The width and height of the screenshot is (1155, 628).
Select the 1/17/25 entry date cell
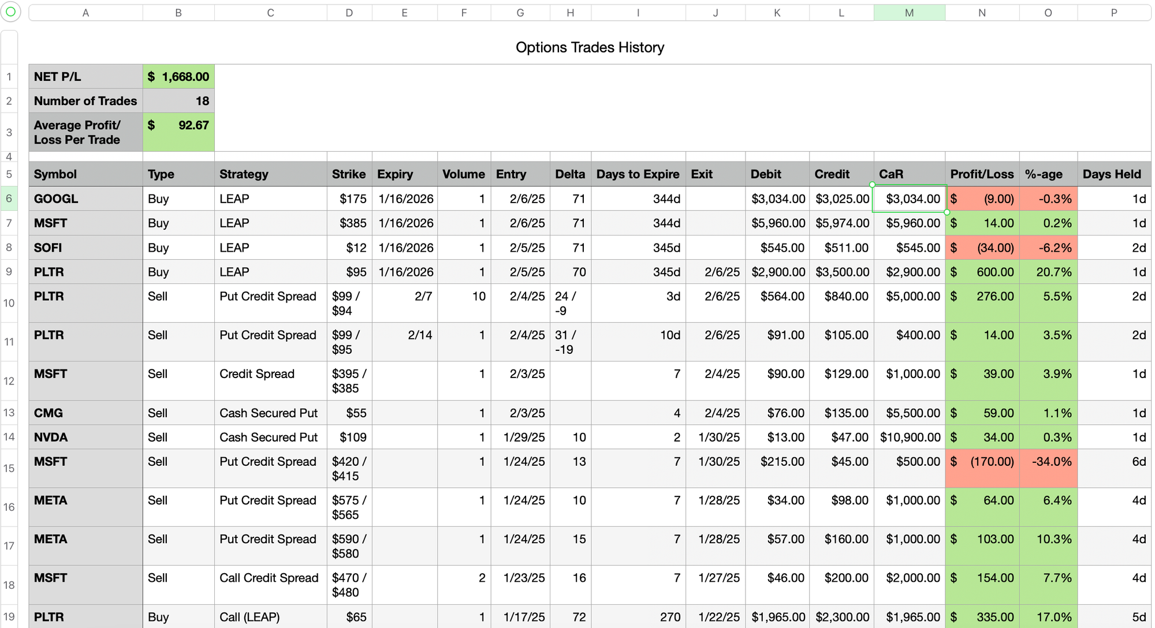point(520,616)
